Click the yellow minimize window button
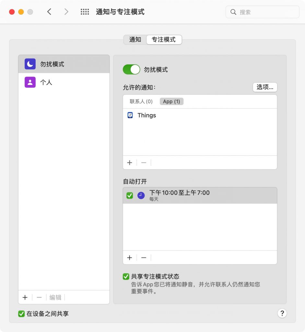Screen dimensions: 305x332 point(21,12)
